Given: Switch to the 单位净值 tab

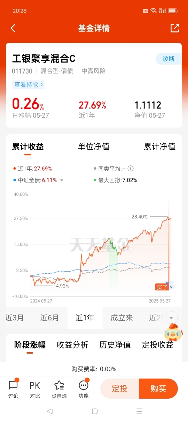Looking at the screenshot, I should click(x=94, y=147).
